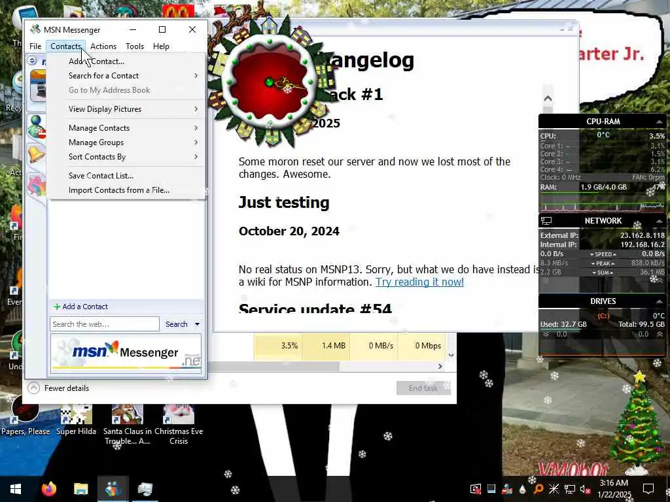Click the MSN Messenger tray icon
670x502 pixels.
(x=507, y=489)
